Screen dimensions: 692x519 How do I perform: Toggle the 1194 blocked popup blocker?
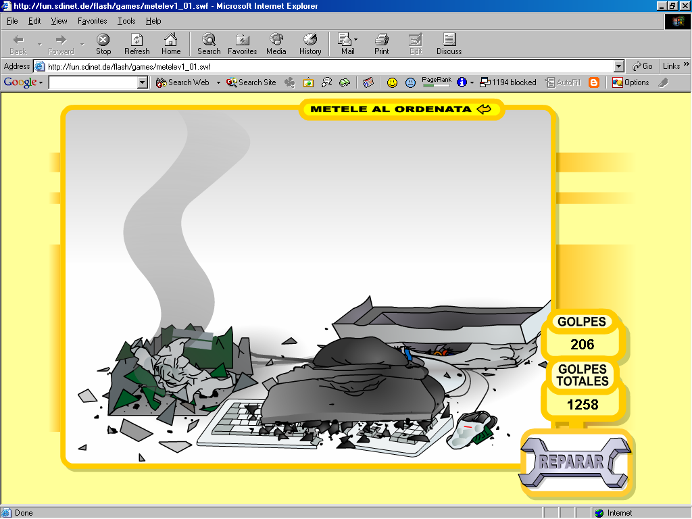[x=508, y=82]
